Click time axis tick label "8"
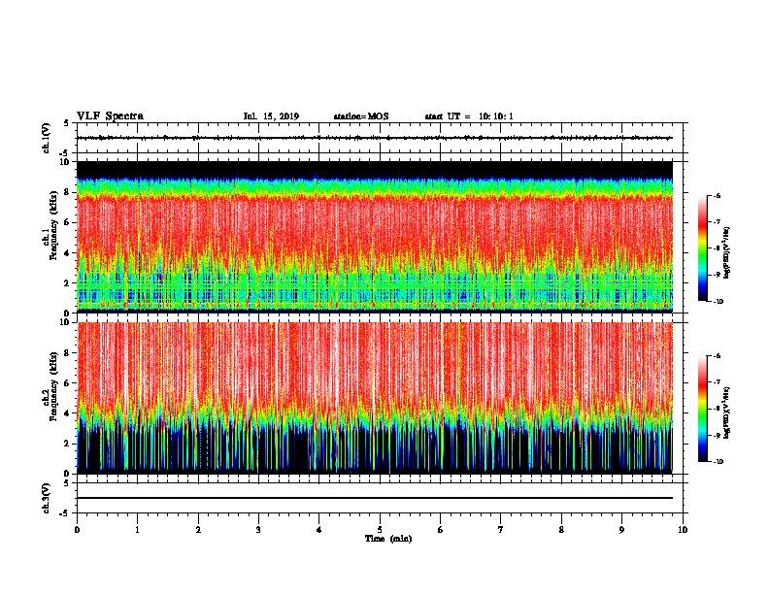 pyautogui.click(x=561, y=530)
